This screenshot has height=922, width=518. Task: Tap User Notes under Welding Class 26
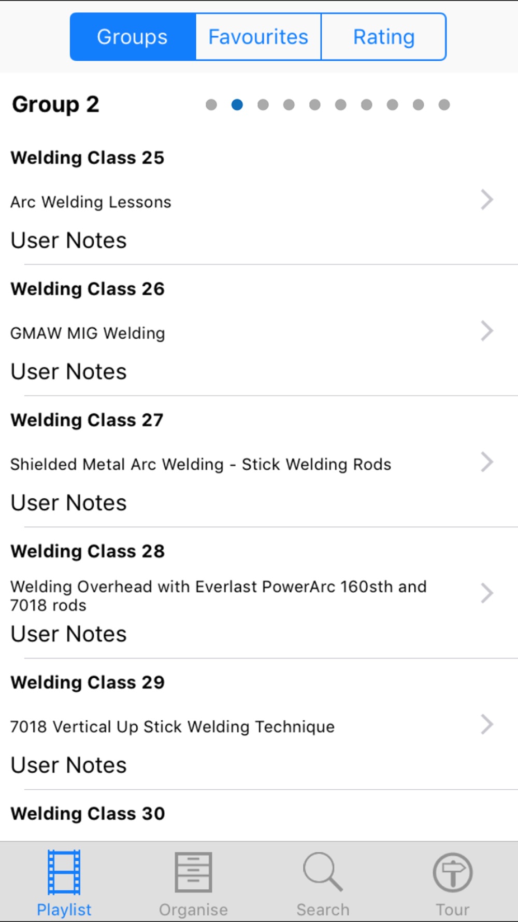(x=68, y=372)
